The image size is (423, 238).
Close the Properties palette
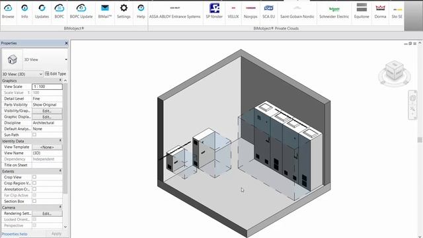point(66,43)
